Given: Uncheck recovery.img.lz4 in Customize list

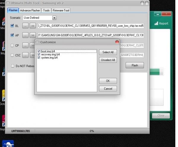Looking at the screenshot, I should [x=39, y=54].
